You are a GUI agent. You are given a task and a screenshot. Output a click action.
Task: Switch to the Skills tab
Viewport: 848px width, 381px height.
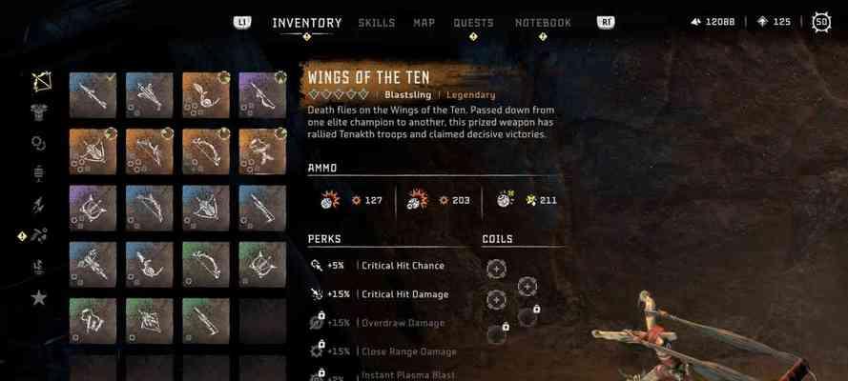coord(377,23)
